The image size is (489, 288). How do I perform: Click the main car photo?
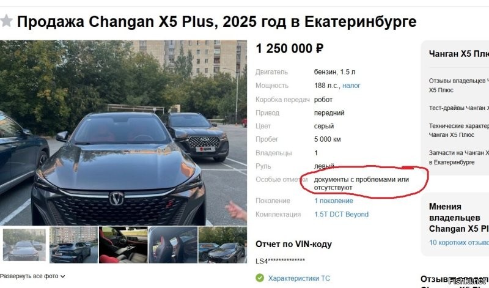[x=123, y=133]
